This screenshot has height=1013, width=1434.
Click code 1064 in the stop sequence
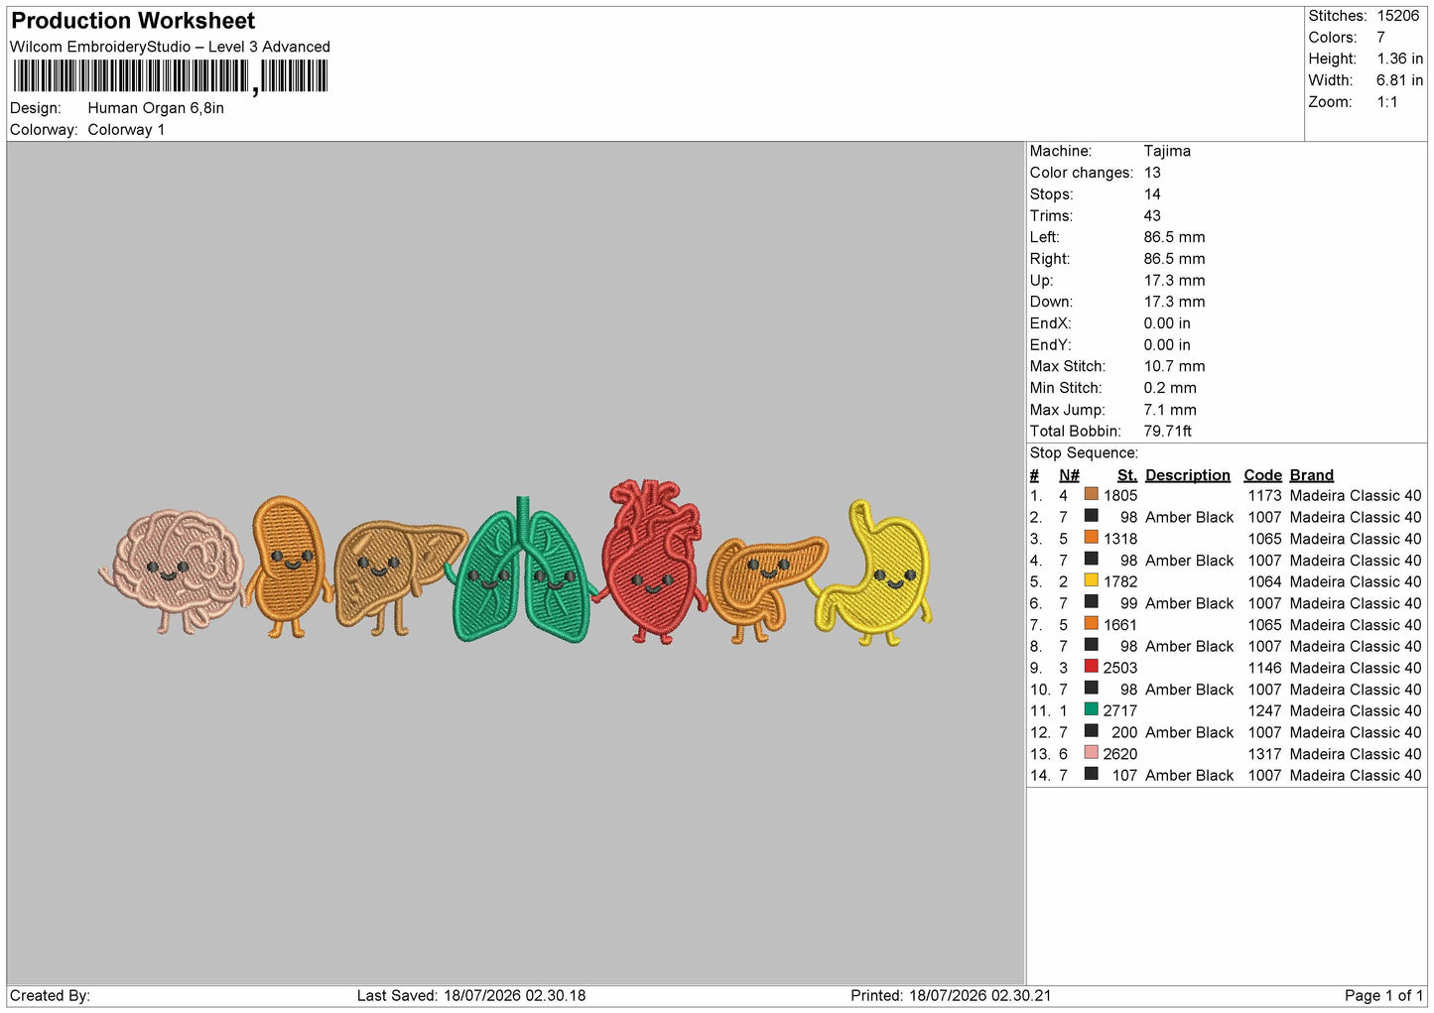(1264, 581)
